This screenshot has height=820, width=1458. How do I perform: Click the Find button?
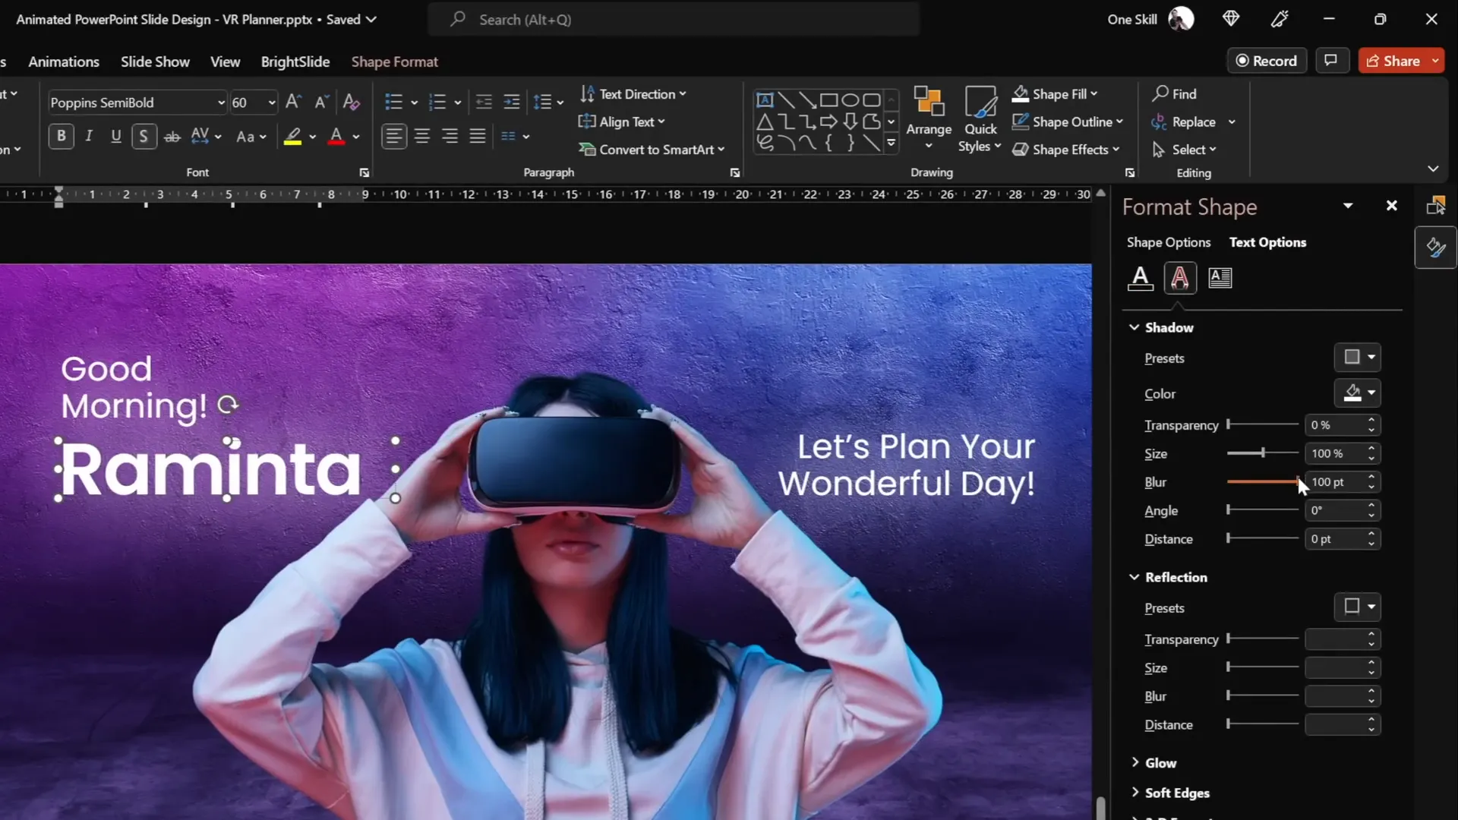(x=1174, y=94)
